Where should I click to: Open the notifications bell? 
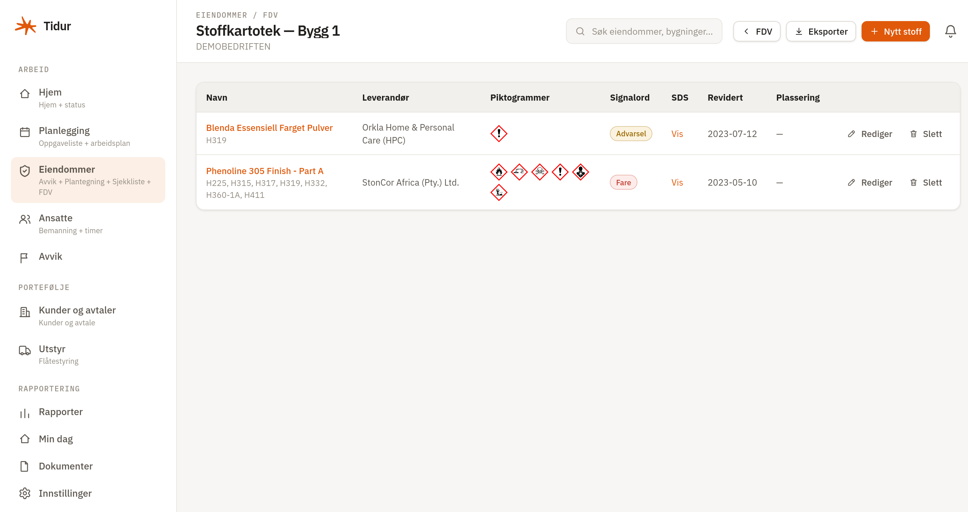click(x=950, y=31)
